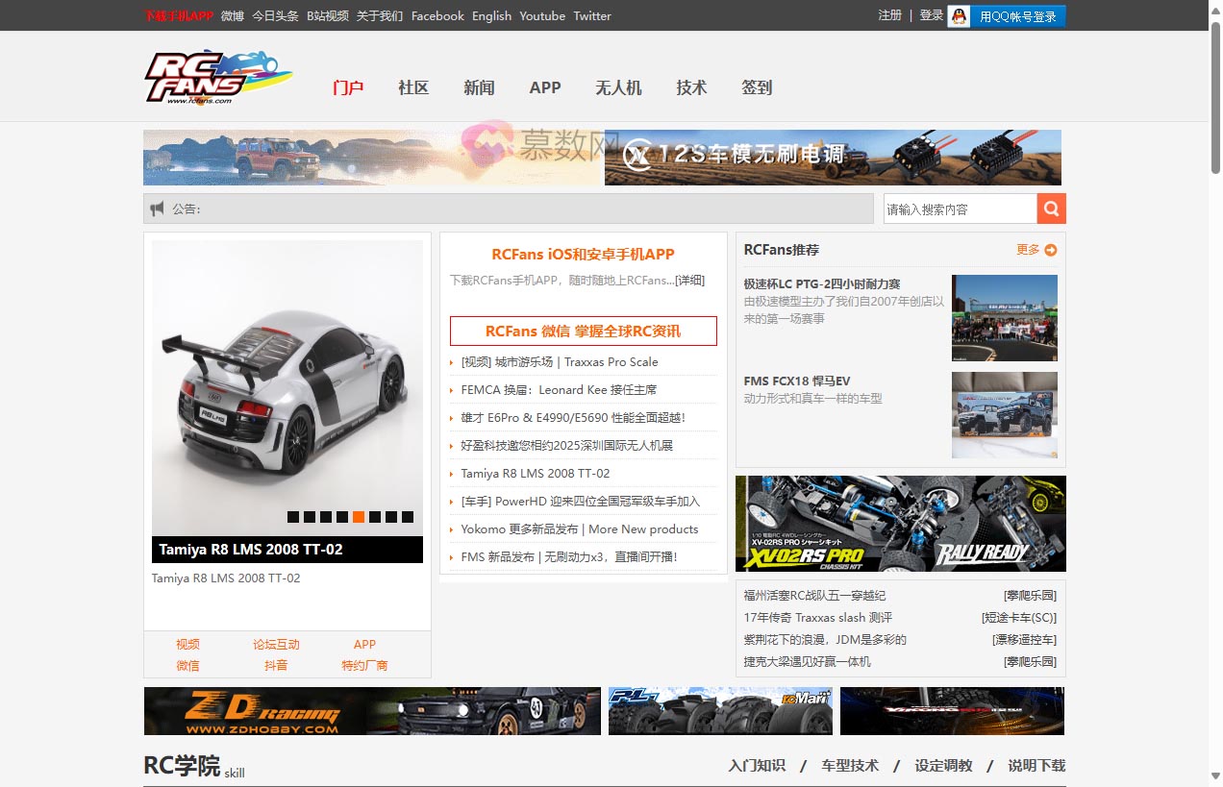
Task: Select the last slideshow indicator square
Action: pyautogui.click(x=408, y=517)
